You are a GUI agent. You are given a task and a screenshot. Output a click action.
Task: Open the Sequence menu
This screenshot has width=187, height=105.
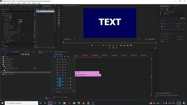tap(13, 3)
